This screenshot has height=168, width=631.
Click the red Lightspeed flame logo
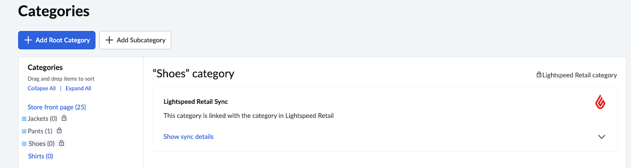(600, 102)
